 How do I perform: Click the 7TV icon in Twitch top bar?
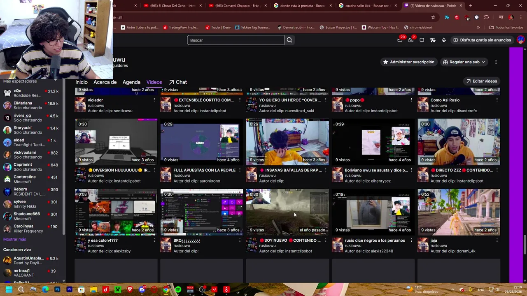click(433, 40)
